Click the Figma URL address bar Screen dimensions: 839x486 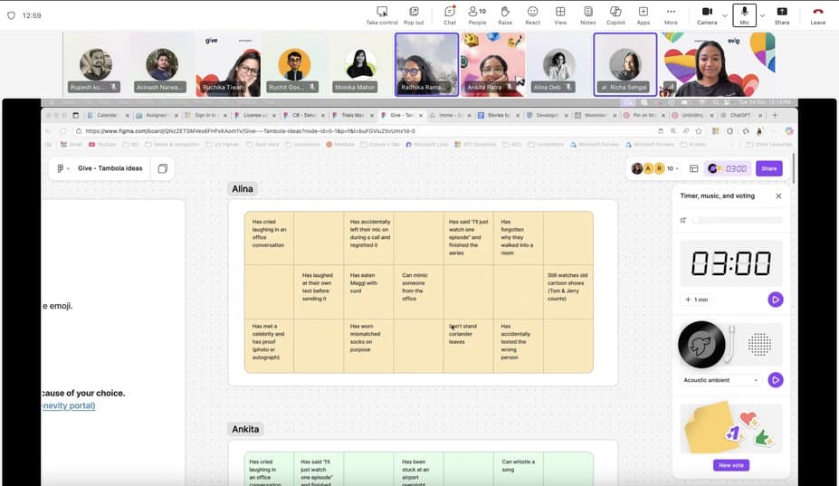(364, 130)
